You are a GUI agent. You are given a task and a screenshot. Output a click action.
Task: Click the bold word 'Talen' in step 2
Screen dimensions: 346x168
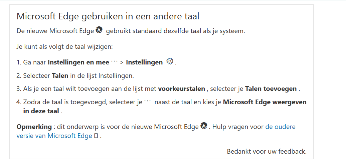click(x=60, y=76)
